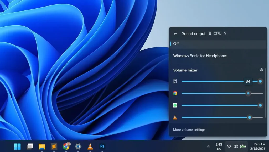Image resolution: width=269 pixels, height=152 pixels.
Task: Open Task View from the taskbar
Action: tap(30, 147)
